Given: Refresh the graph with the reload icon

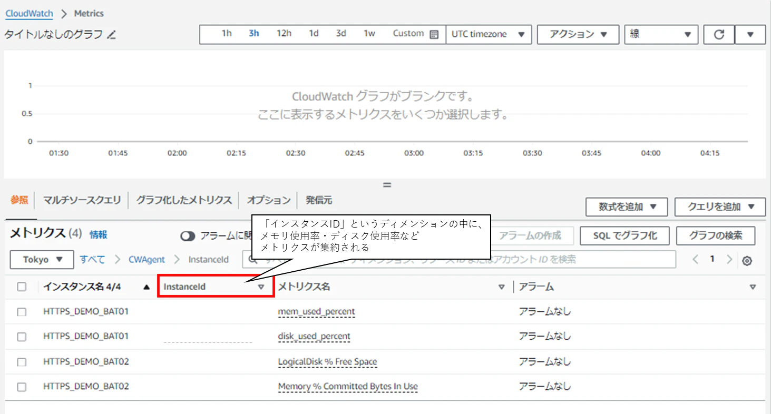Looking at the screenshot, I should point(719,35).
